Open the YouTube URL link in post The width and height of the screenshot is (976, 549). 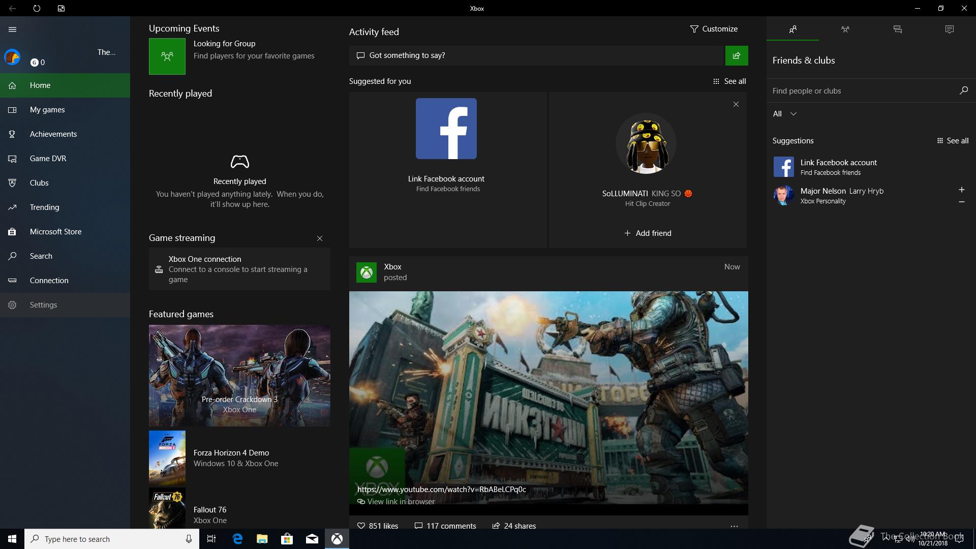coord(441,490)
